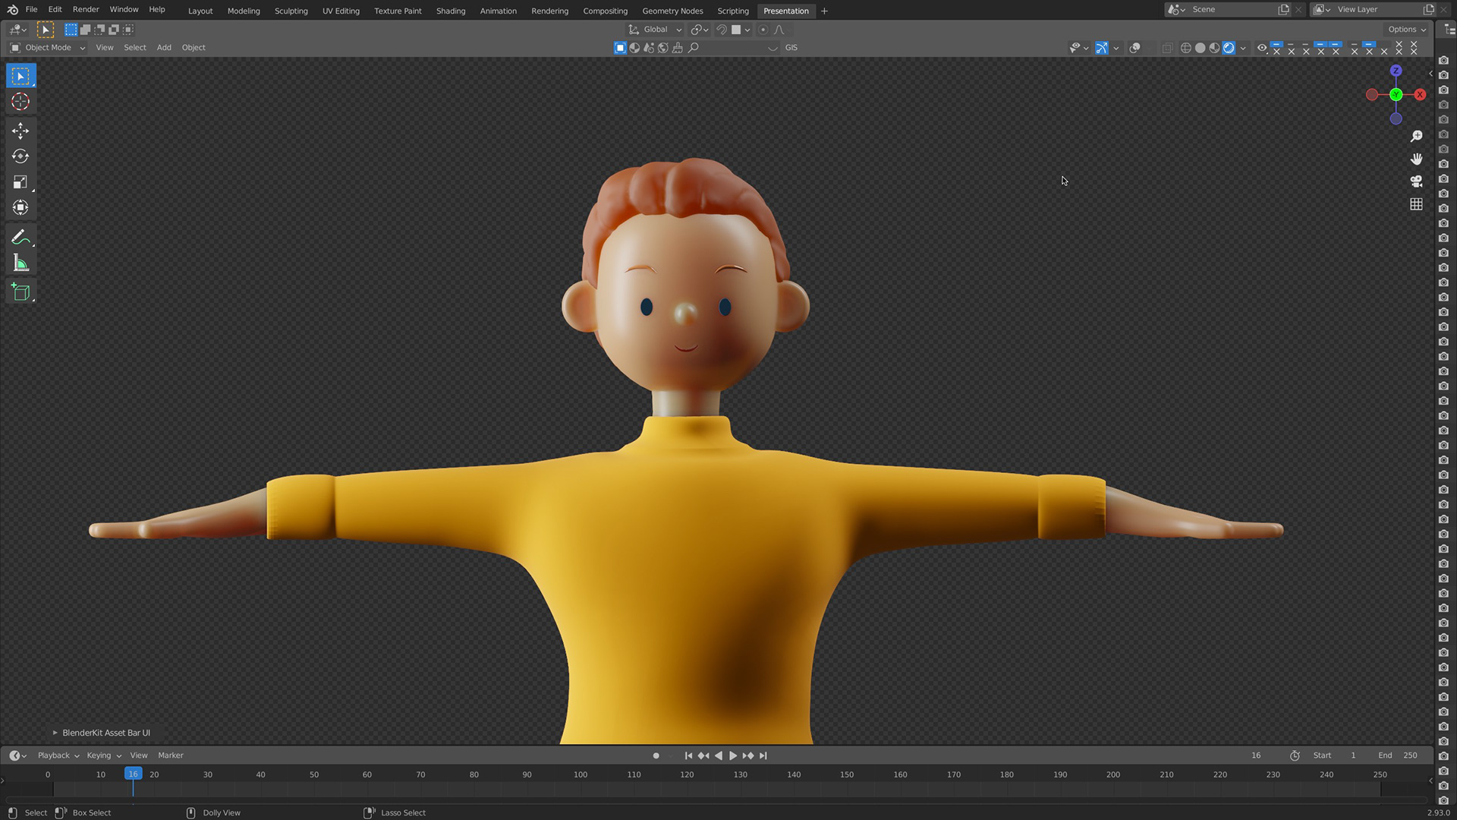Select the Select Box tool in left toolbar
This screenshot has width=1457, height=820.
point(20,76)
